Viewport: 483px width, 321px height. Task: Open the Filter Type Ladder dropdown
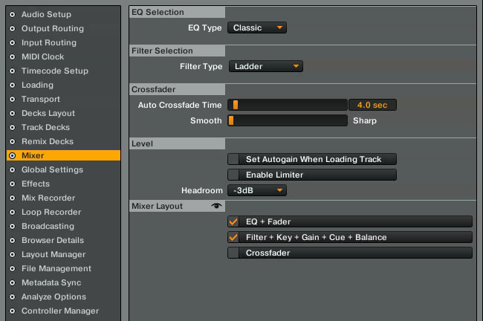tap(265, 66)
